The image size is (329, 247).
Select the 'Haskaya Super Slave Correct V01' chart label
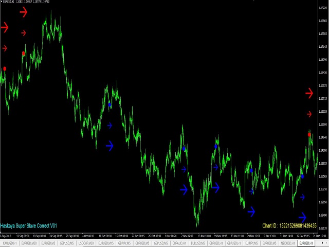coord(29,226)
